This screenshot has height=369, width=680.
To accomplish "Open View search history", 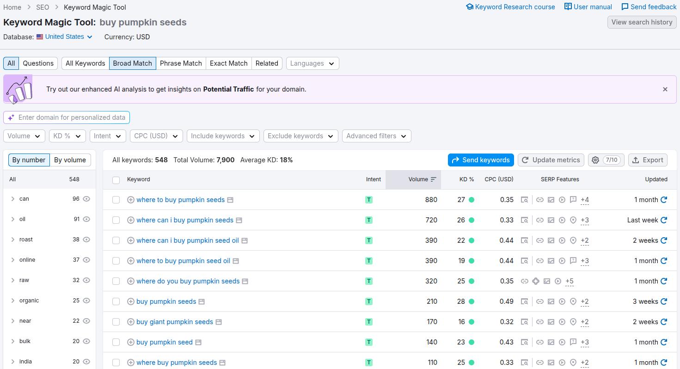I will [642, 22].
